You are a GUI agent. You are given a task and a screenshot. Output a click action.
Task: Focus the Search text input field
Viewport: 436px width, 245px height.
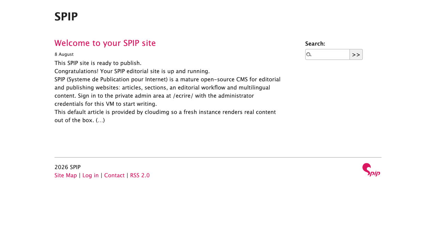click(327, 54)
